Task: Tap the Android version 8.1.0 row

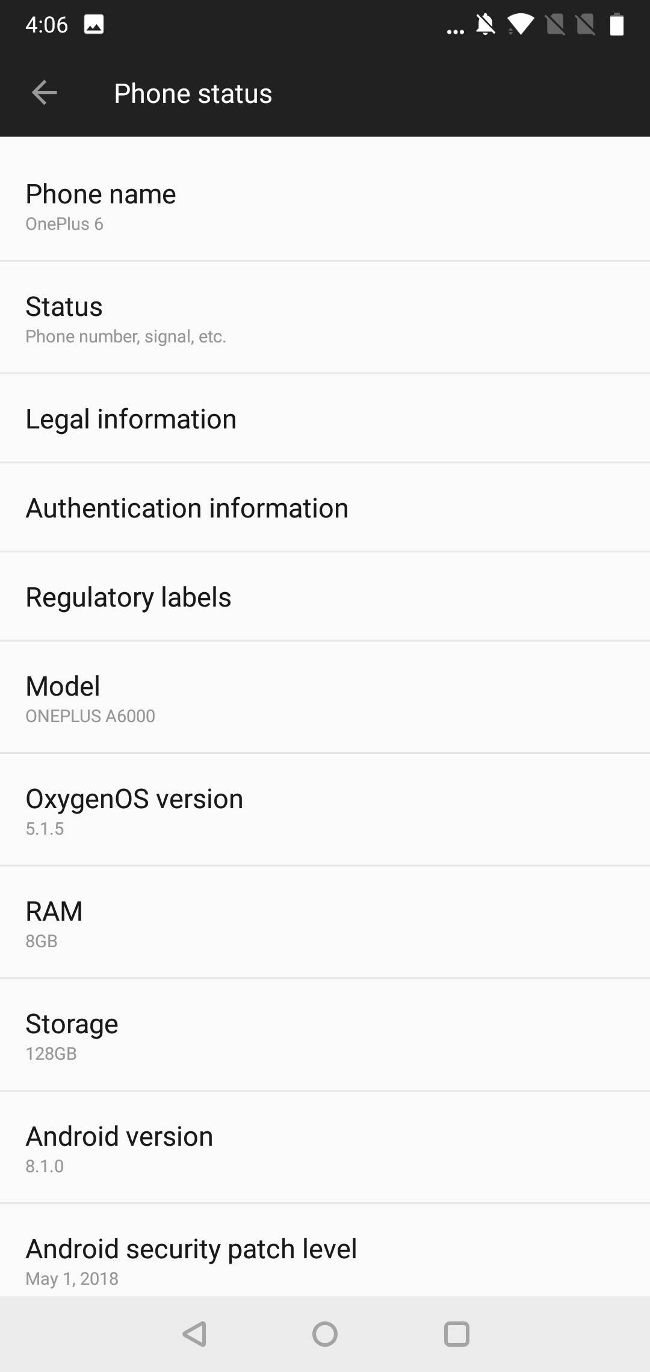Action: point(325,1147)
